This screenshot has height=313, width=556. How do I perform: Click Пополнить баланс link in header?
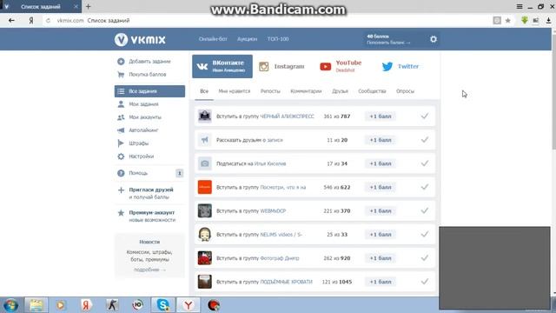(x=388, y=43)
